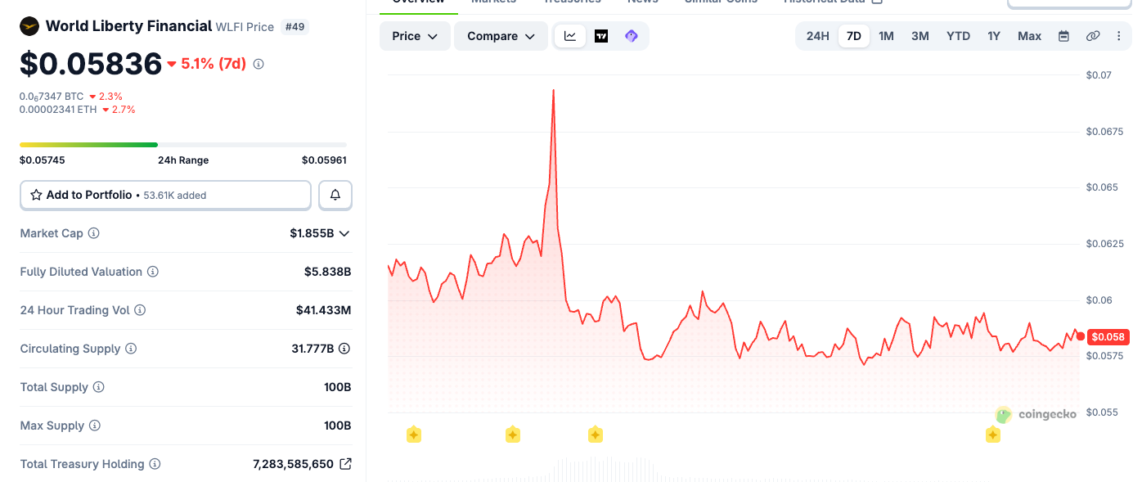Select the 24H time range
This screenshot has height=482, width=1142.
[818, 36]
